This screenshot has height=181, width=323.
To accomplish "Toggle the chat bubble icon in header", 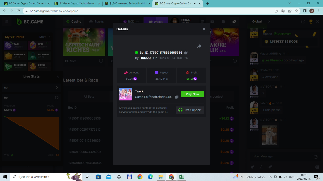I will (234, 22).
